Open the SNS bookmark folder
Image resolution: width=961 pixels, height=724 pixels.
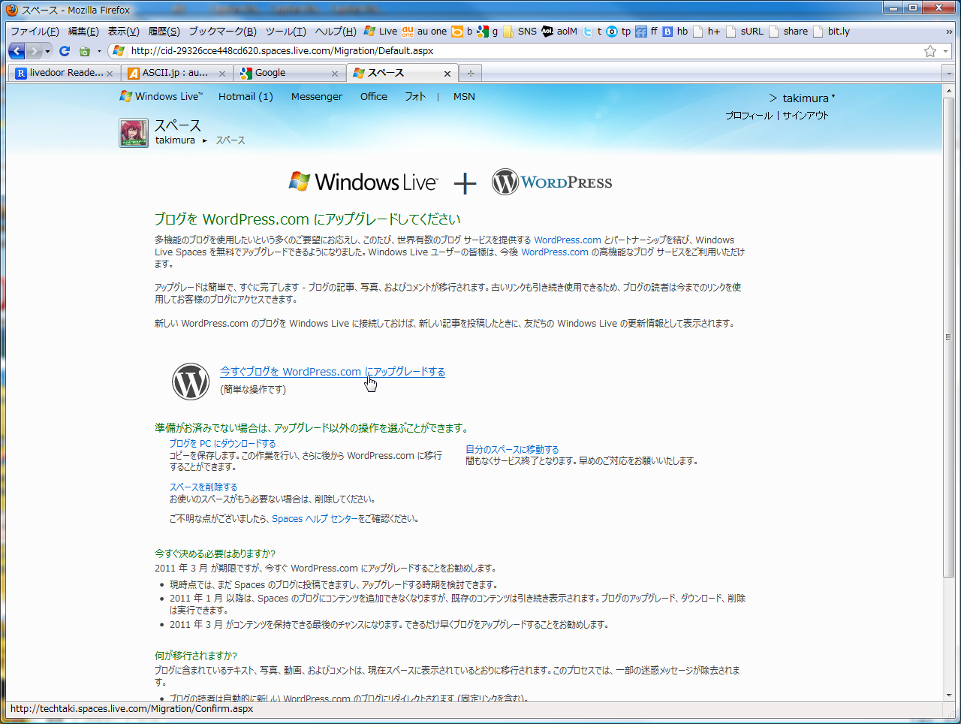coord(520,32)
